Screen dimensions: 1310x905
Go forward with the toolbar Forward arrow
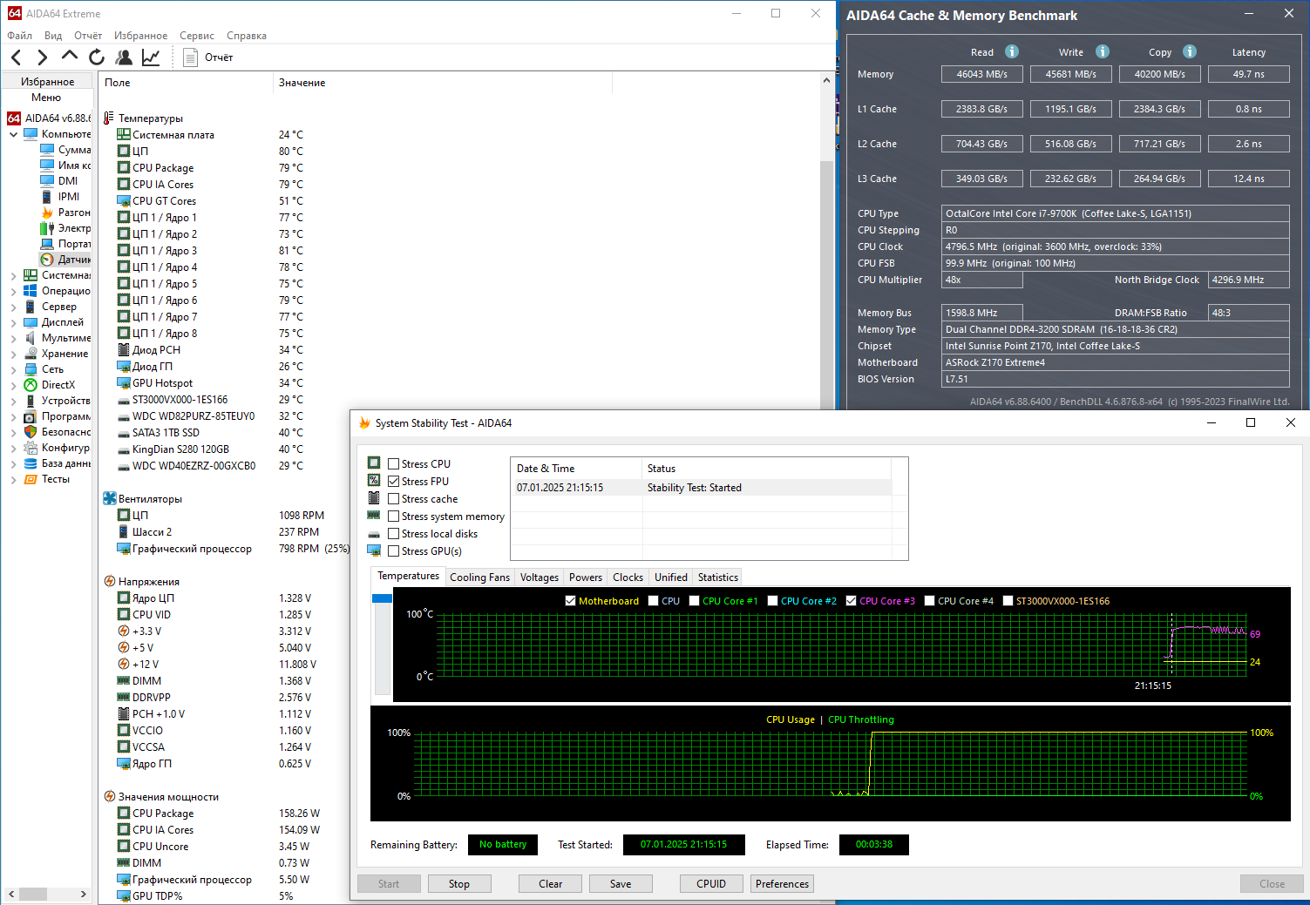[42, 57]
